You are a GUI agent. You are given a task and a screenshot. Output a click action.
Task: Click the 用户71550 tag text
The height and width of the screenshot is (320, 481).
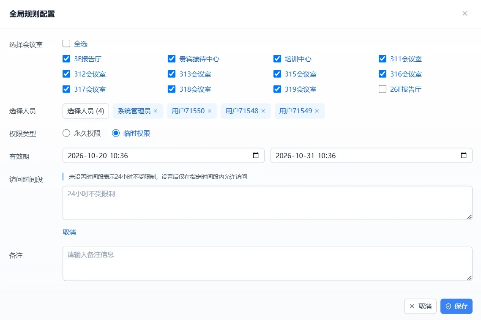point(188,111)
